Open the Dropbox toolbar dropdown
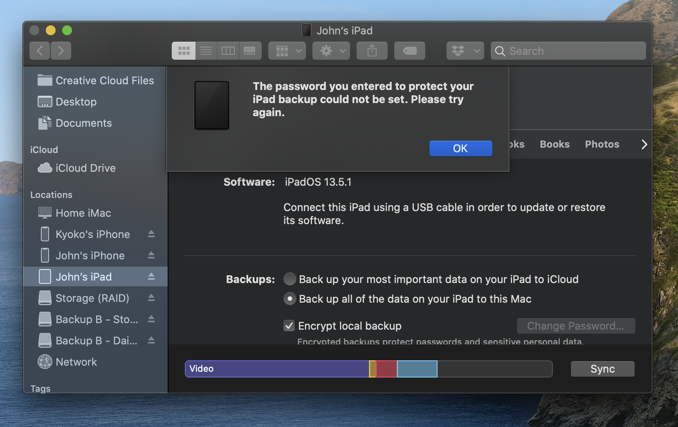 [465, 50]
